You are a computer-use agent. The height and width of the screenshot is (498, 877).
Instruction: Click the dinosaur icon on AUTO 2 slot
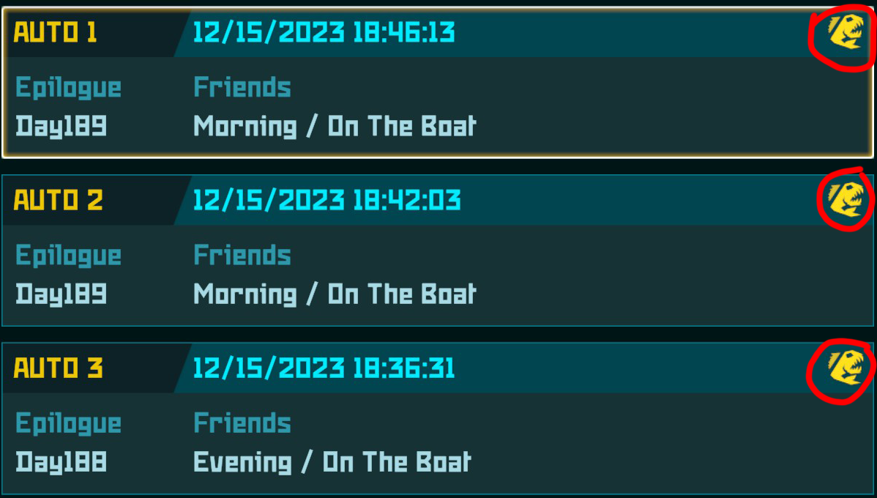click(846, 199)
